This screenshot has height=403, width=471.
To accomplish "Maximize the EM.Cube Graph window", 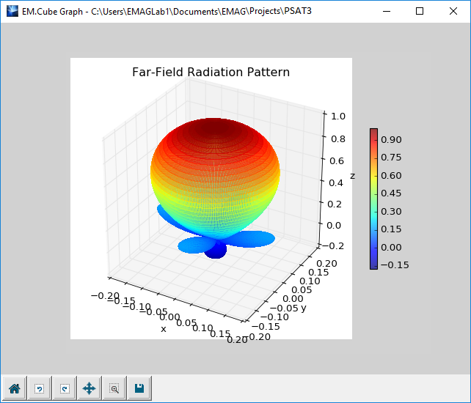I will pyautogui.click(x=420, y=11).
